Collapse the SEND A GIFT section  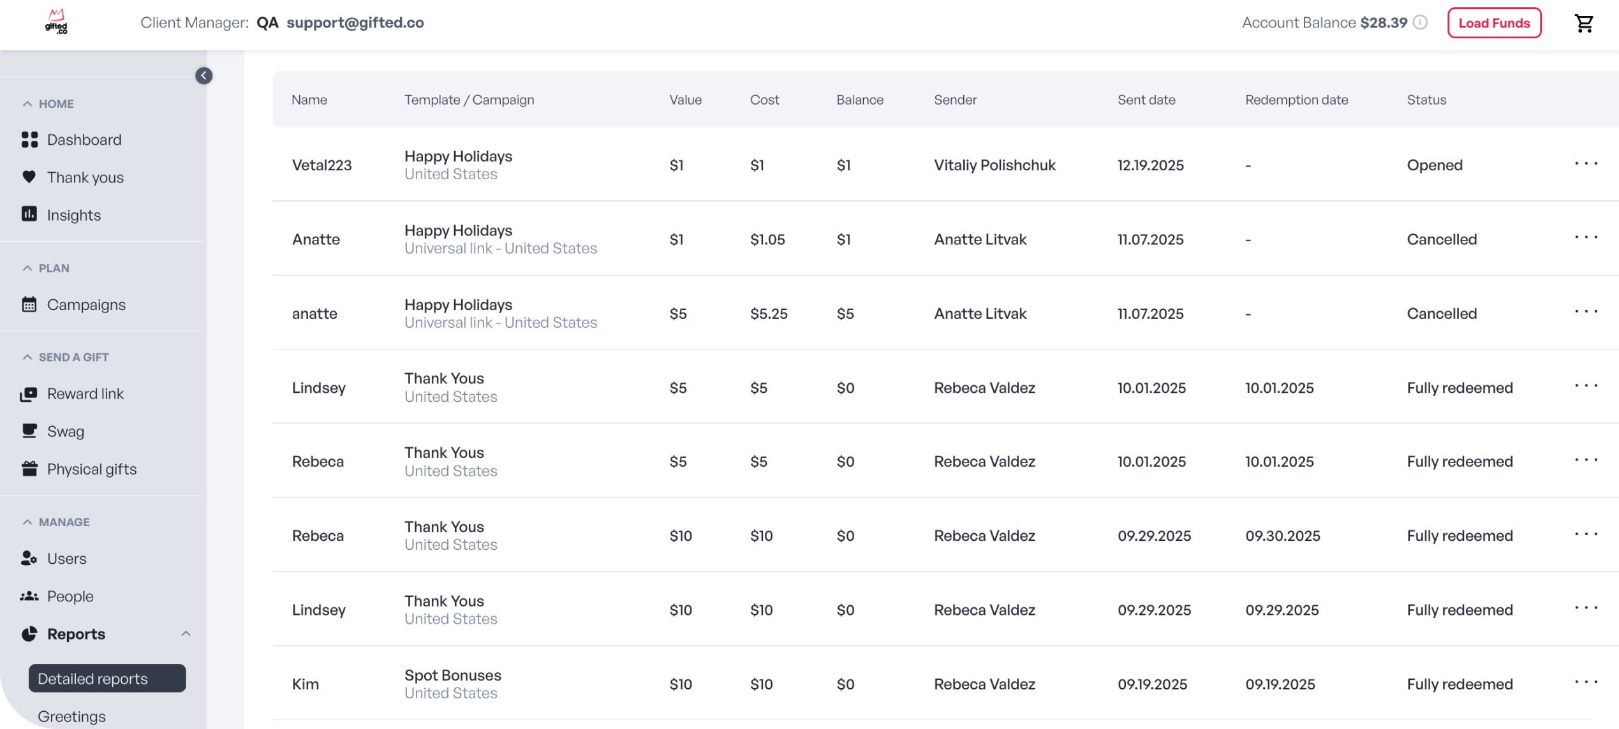27,357
